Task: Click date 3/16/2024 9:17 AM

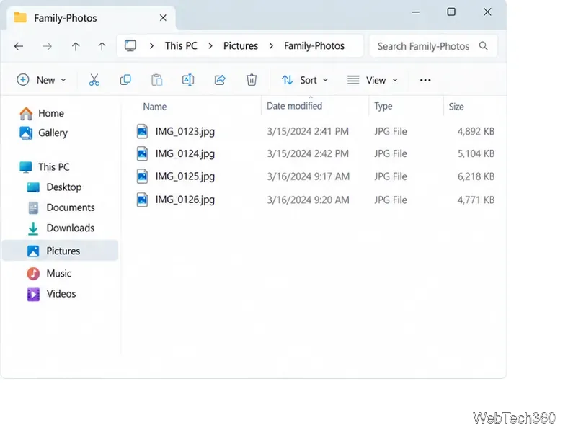Action: point(309,176)
